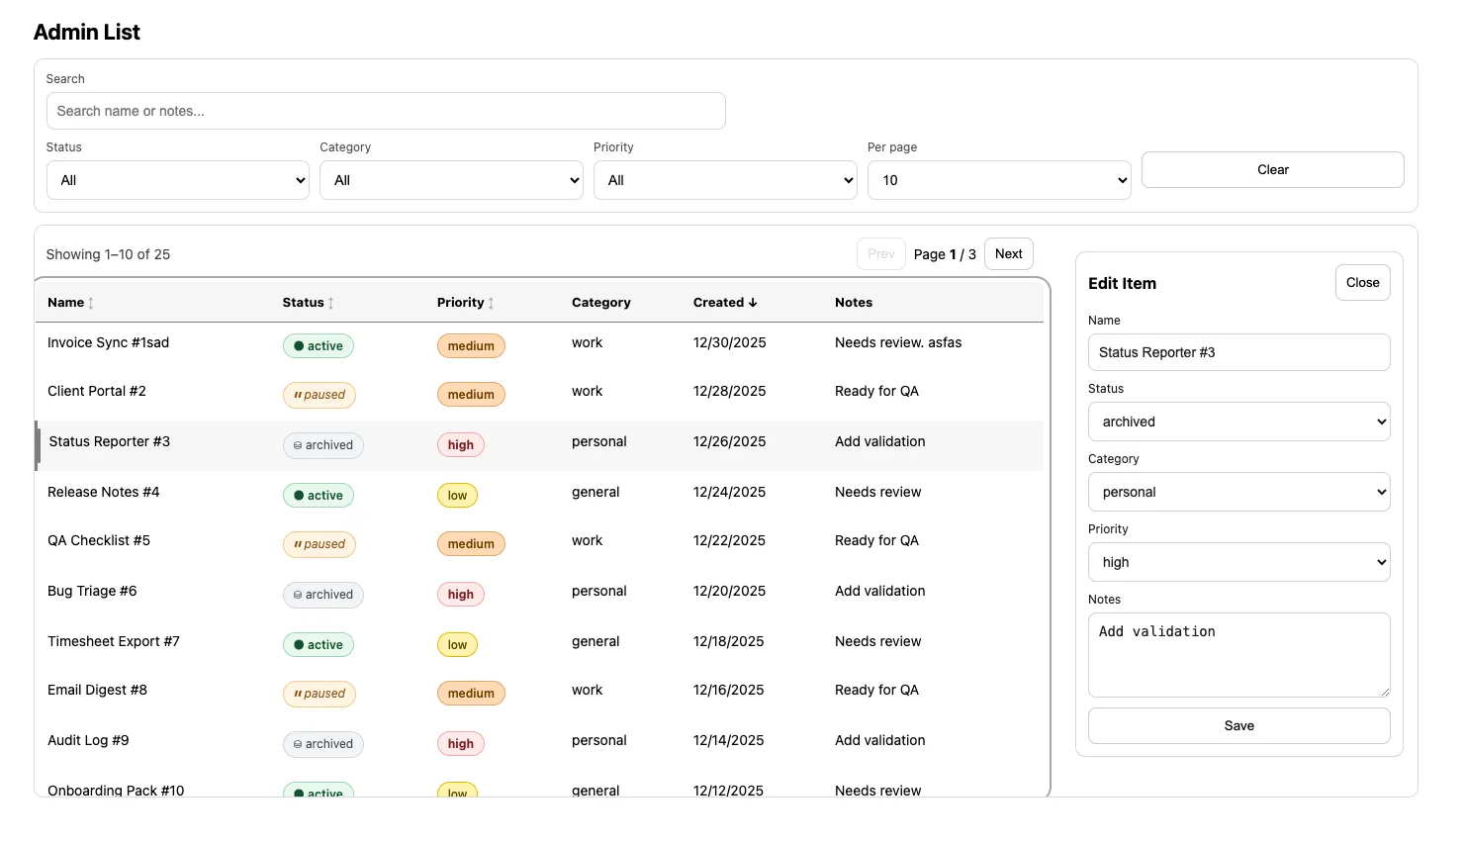Toggle Created column sort order
Viewport: 1465px width, 846px height.
(x=725, y=303)
